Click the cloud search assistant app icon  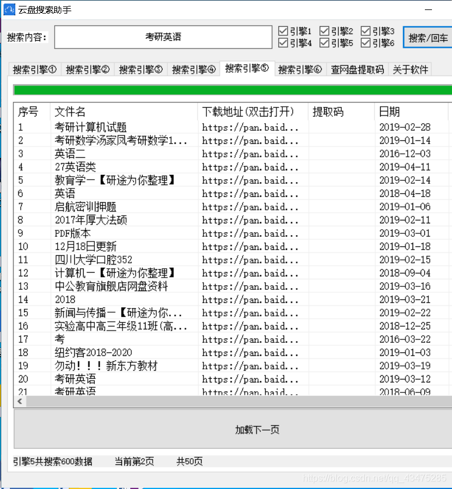tap(9, 9)
